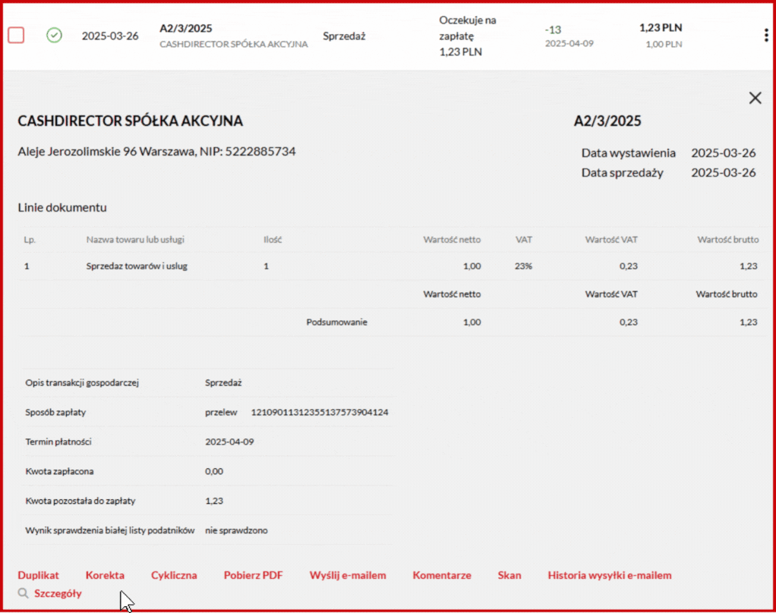The height and width of the screenshot is (613, 776).
Task: Click the row date 2025-03-26
Action: coord(110,36)
